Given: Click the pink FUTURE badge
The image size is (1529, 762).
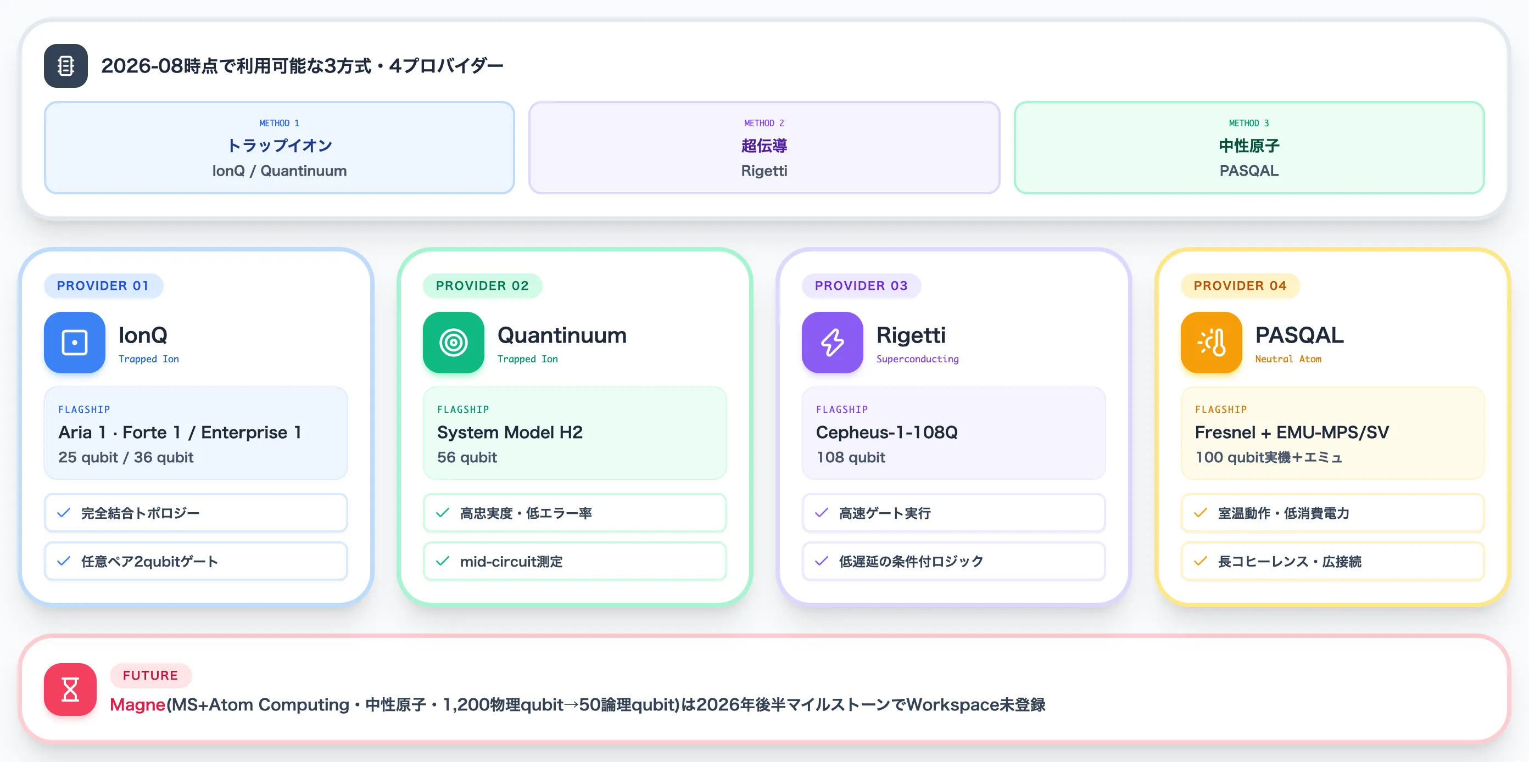Looking at the screenshot, I should tap(151, 675).
